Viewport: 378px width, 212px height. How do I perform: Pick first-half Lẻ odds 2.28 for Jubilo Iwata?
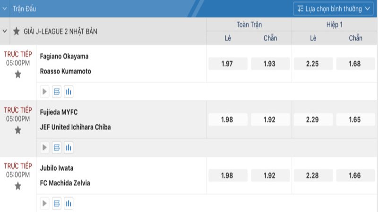click(x=313, y=175)
